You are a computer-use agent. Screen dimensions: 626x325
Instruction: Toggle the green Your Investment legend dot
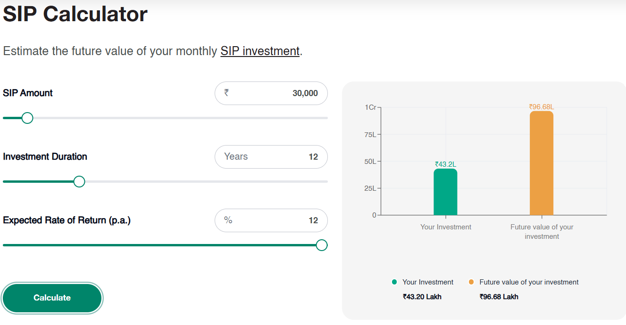[x=394, y=282]
